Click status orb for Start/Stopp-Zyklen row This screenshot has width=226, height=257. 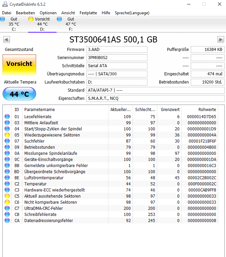pos(7,129)
